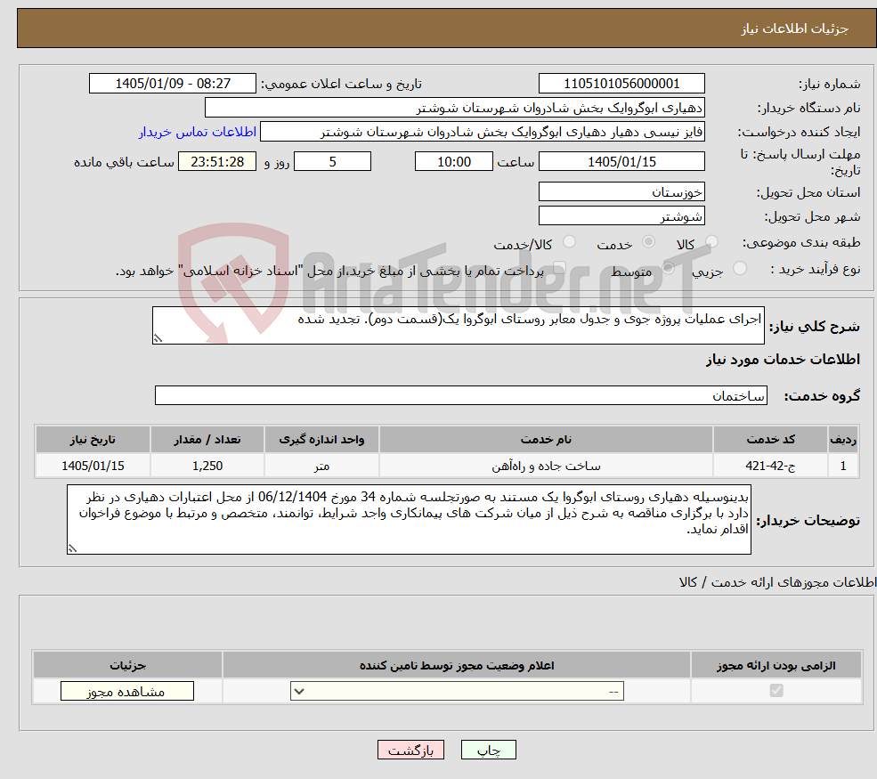Click resize handle of need description textarea

pos(158,338)
